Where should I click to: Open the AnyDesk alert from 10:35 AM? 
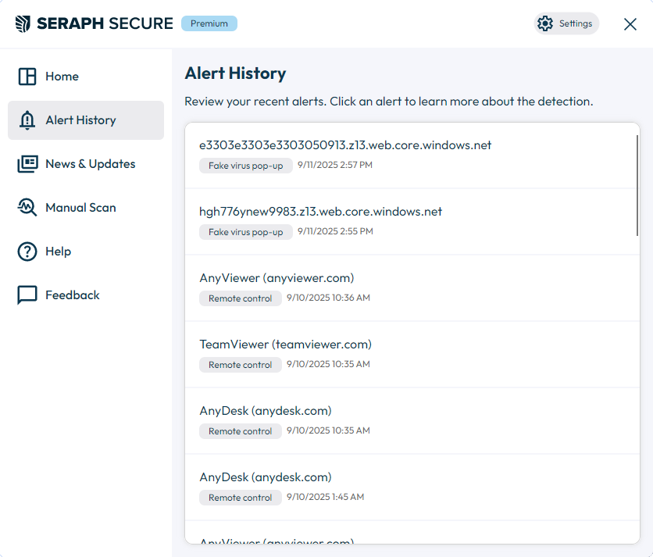point(412,421)
